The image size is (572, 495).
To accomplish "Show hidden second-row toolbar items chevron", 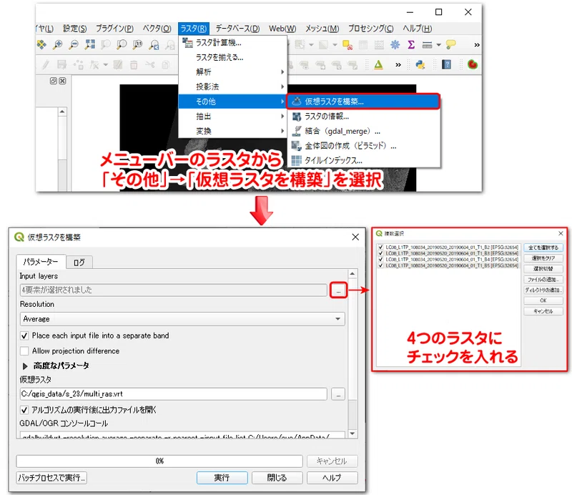I will pyautogui.click(x=398, y=65).
